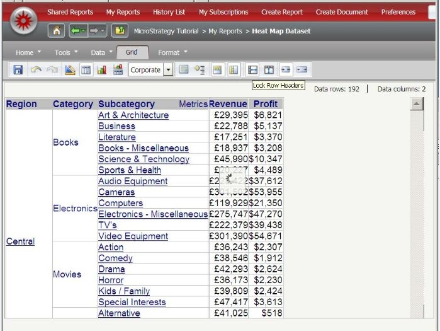This screenshot has width=440, height=331.
Task: Open My Reports in the top bar
Action: 123,12
